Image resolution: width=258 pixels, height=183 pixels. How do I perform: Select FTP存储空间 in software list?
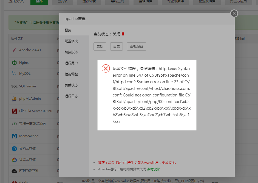click(x=29, y=171)
